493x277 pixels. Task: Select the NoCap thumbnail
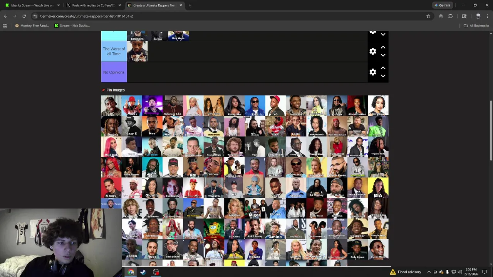(255, 249)
